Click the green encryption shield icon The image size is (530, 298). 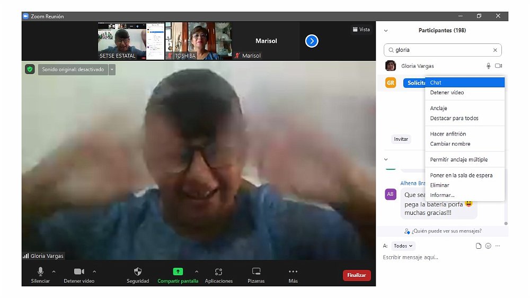pos(30,69)
